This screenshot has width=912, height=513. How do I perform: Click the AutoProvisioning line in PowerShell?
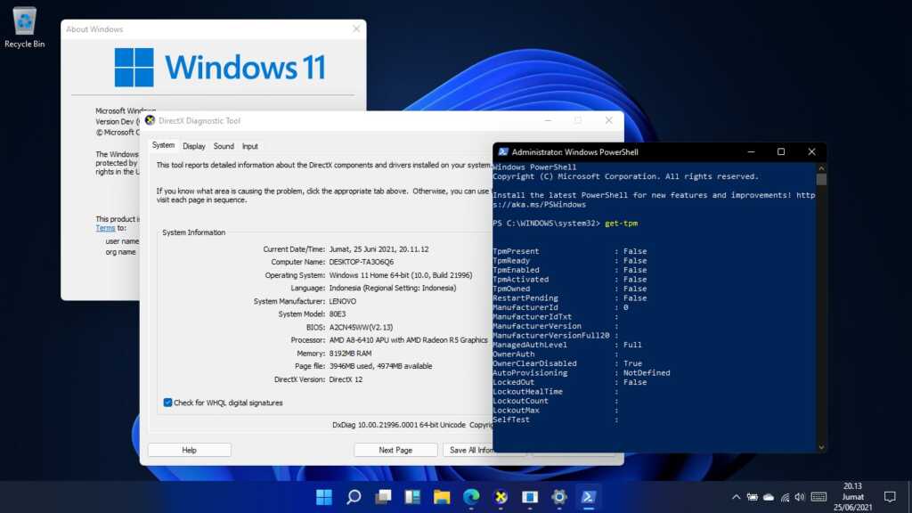coord(581,373)
